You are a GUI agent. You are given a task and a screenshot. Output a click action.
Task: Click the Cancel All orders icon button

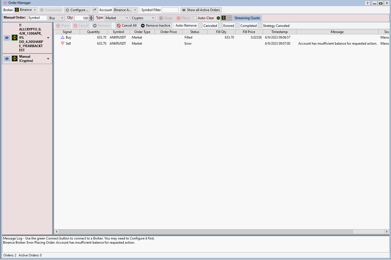(127, 26)
